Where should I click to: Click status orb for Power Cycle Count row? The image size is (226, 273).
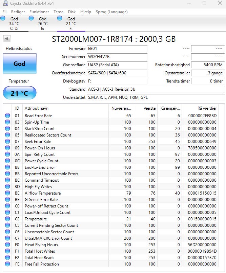7,161
